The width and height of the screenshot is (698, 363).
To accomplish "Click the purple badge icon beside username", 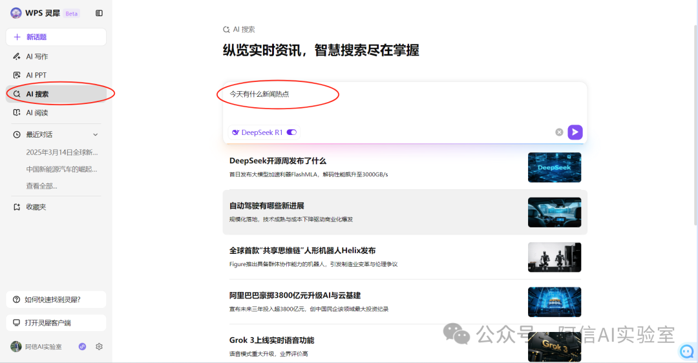I will click(x=82, y=347).
